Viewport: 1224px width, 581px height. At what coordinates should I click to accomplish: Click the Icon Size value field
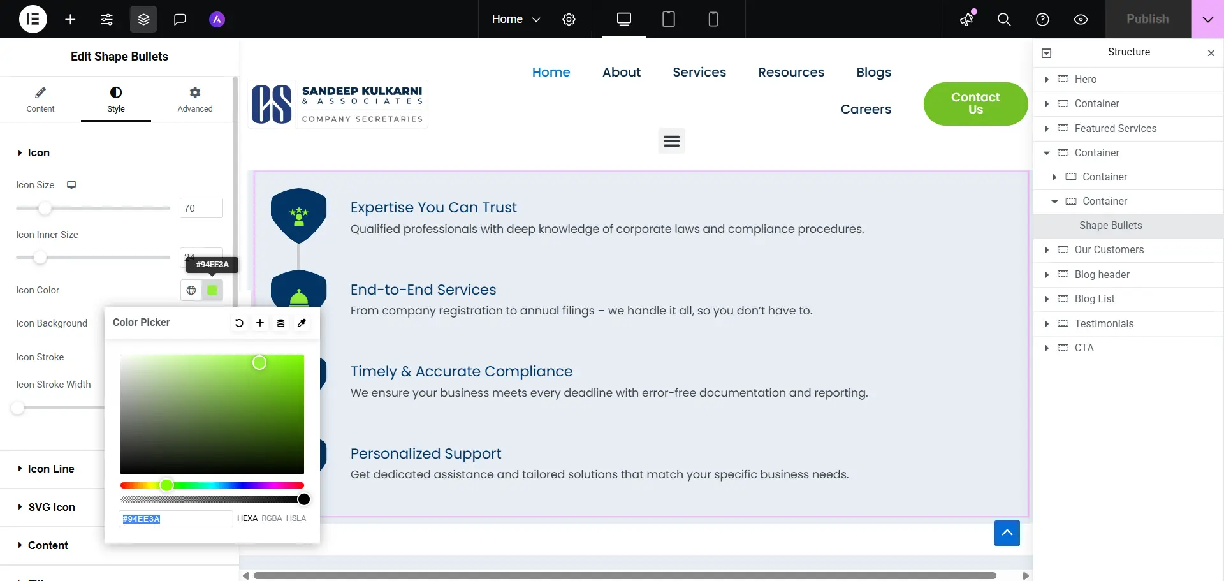pos(201,208)
